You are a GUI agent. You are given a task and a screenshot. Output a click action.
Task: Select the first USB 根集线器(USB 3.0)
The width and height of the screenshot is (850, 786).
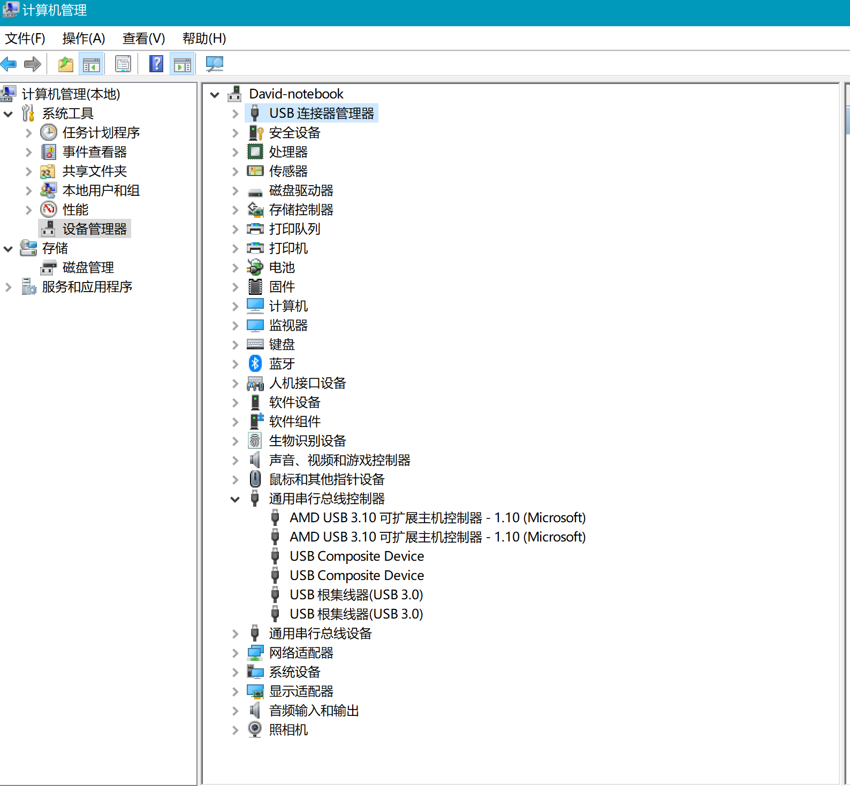tap(356, 595)
